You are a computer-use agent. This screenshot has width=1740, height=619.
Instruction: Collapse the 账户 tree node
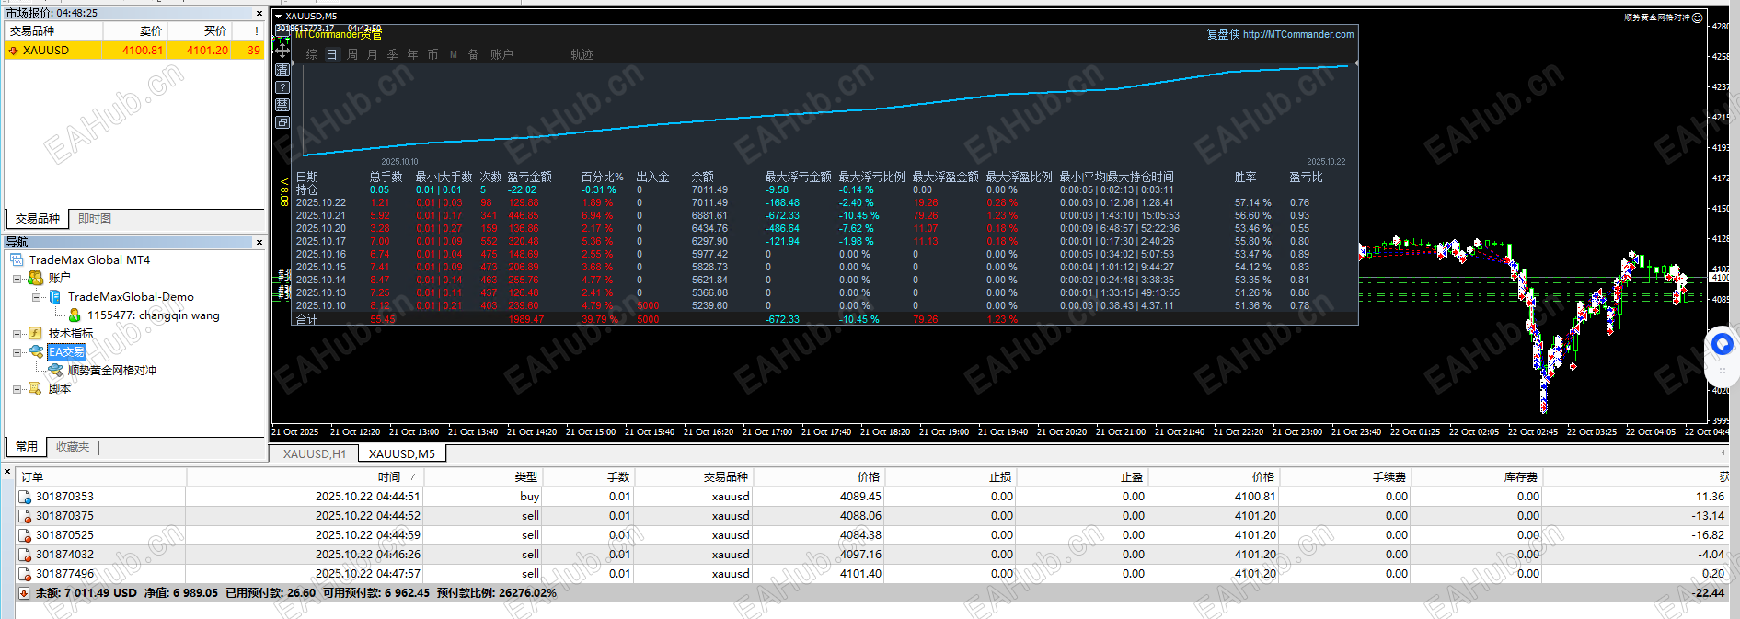click(x=17, y=278)
